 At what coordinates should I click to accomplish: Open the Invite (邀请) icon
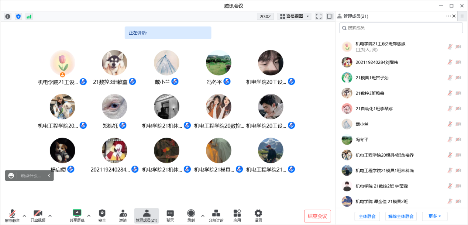point(123,215)
